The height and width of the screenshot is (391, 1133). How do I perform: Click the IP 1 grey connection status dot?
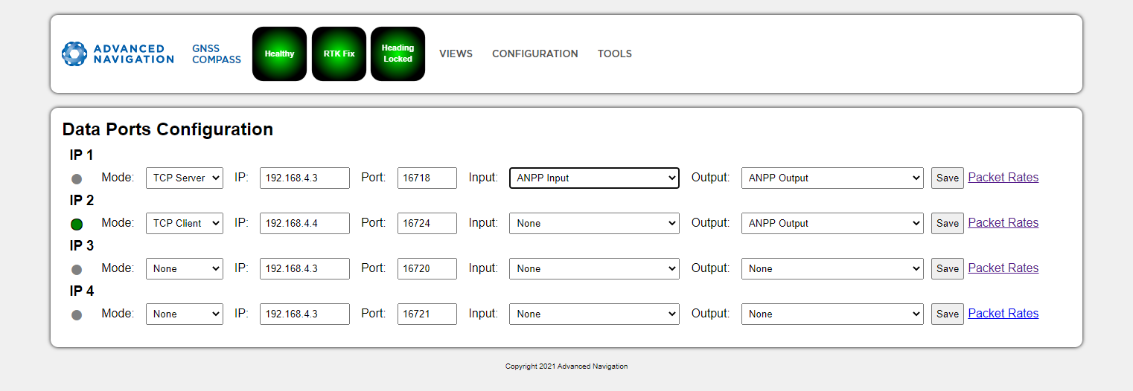tap(77, 179)
